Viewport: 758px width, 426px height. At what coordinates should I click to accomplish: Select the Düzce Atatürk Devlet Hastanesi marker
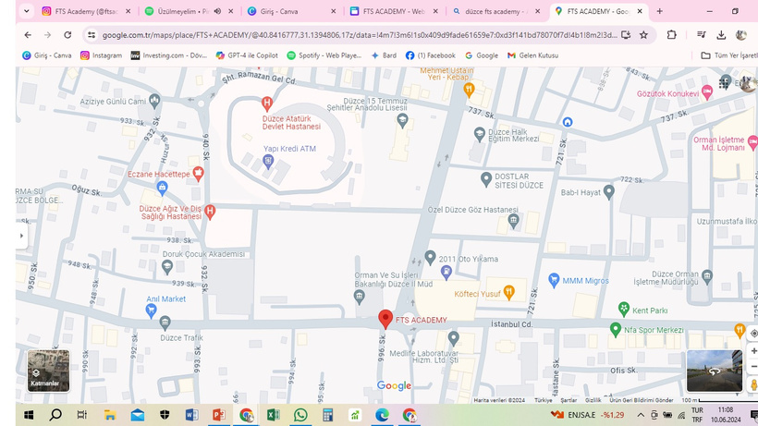[267, 102]
